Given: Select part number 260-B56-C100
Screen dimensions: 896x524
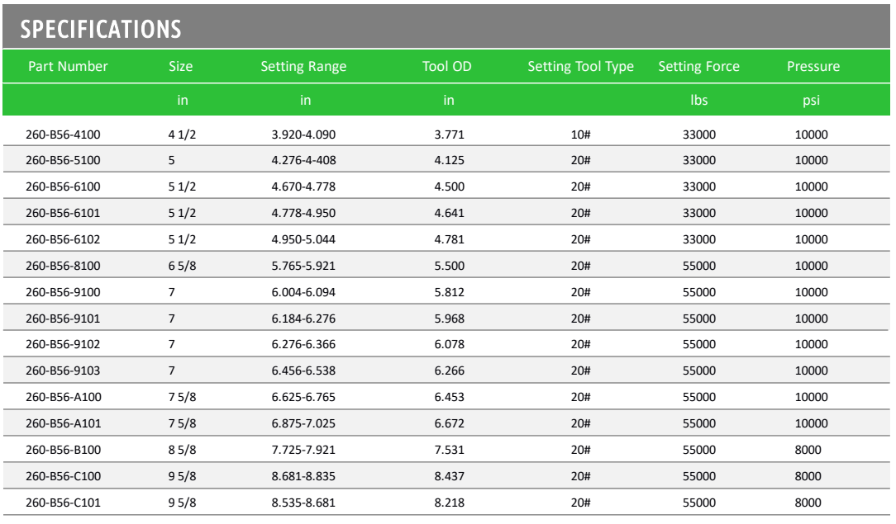Looking at the screenshot, I should click(64, 476).
